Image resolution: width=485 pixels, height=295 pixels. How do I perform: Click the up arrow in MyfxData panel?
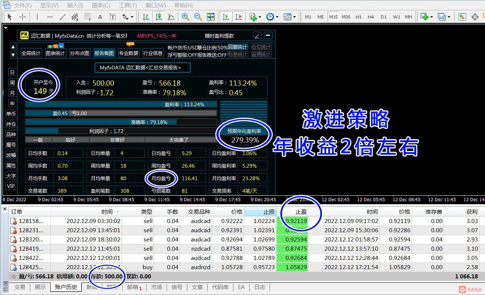pyautogui.click(x=13, y=47)
